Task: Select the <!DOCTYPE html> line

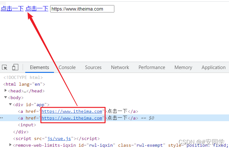Action: coord(23,77)
